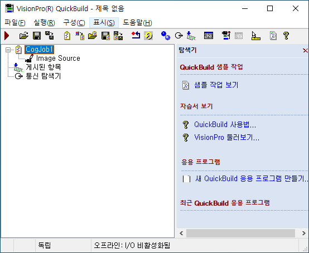
Task: Open QuickBuild 사용법... tutorial link
Action: [x=225, y=125]
